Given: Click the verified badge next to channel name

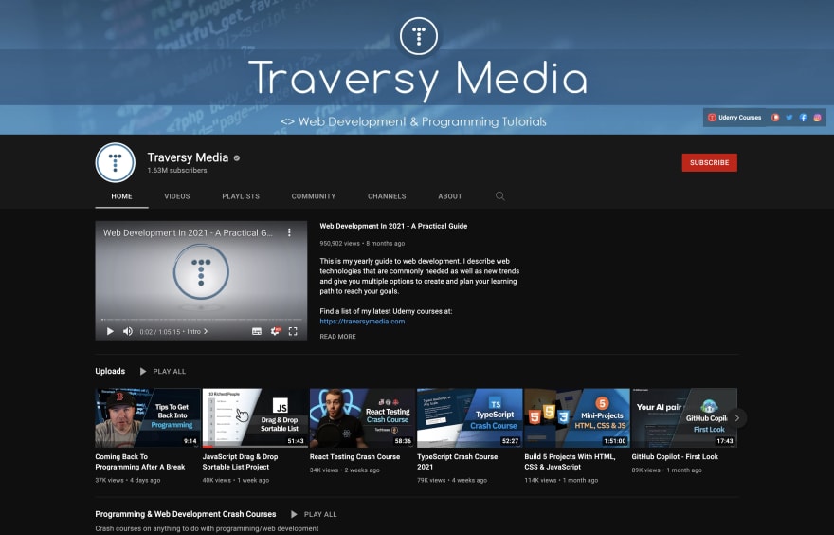Looking at the screenshot, I should point(237,158).
